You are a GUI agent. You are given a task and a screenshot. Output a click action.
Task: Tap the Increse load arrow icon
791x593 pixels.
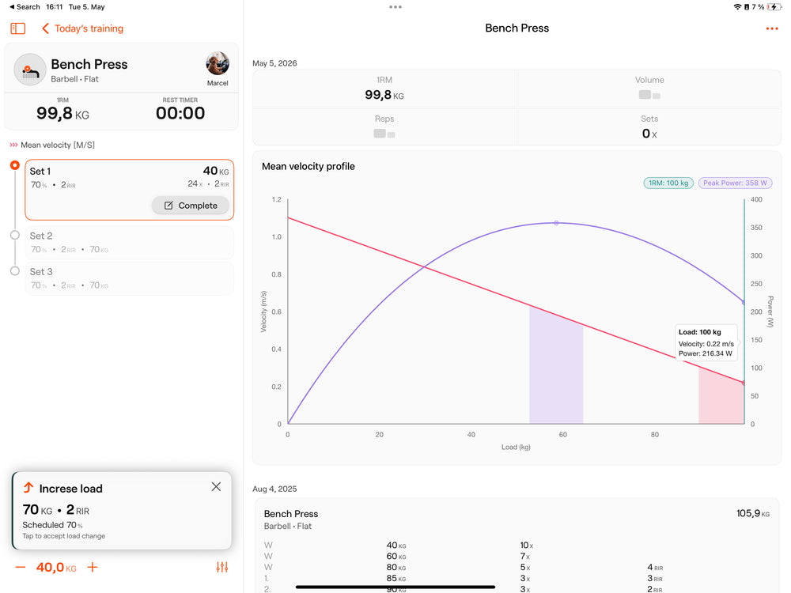[x=28, y=488]
